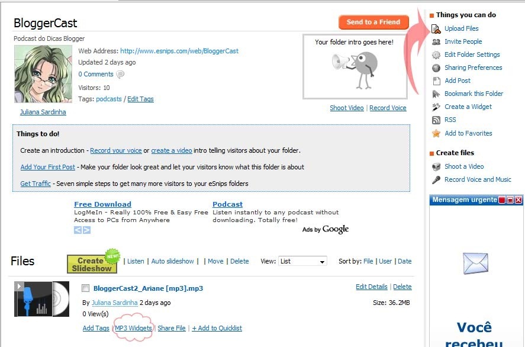Screen dimensions: 525x347
Task: Open the Invite People link
Action: click(x=463, y=41)
